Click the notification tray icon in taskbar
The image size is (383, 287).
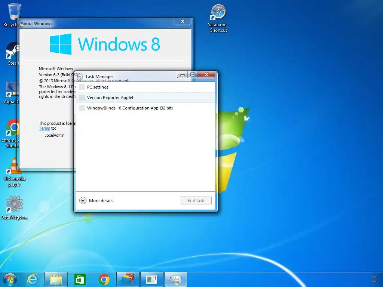[374, 279]
